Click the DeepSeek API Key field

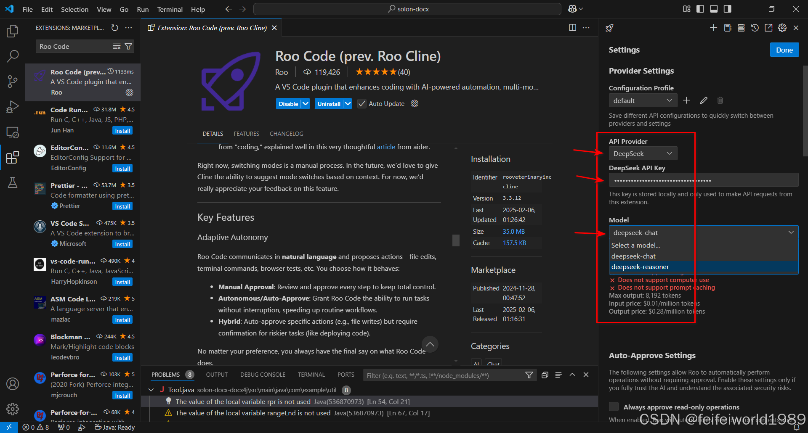tap(704, 180)
